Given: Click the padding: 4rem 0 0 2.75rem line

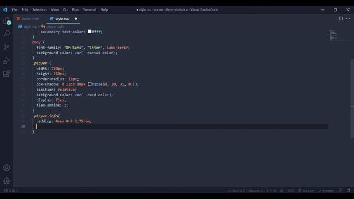Looking at the screenshot, I should click(x=64, y=121).
